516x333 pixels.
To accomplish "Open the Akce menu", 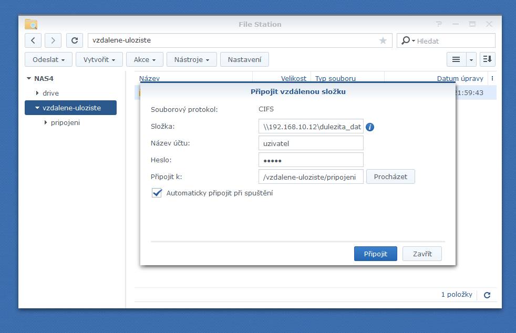I will pos(145,59).
